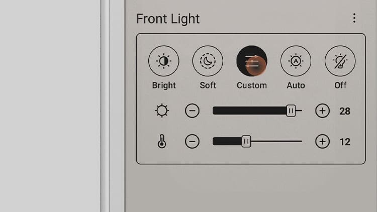Viewport: 377px width, 212px height.
Task: Select the Bright light mode icon
Action: [x=163, y=61]
